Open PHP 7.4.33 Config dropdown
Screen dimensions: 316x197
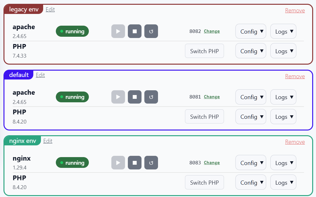[x=251, y=51]
